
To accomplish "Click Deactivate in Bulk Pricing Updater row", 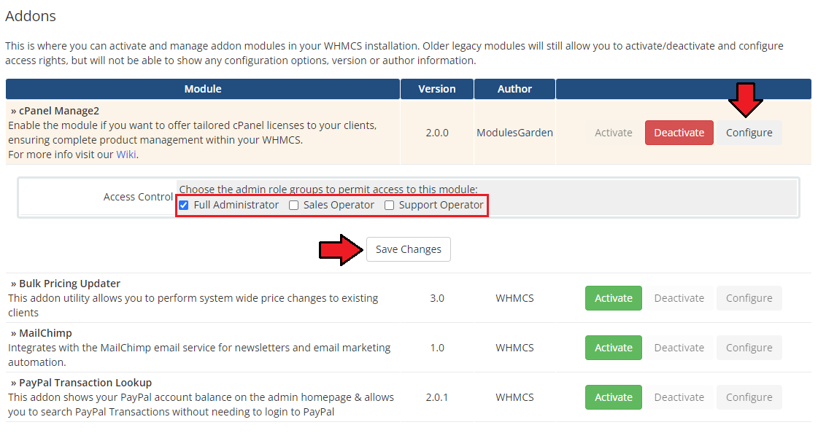I will (x=679, y=298).
